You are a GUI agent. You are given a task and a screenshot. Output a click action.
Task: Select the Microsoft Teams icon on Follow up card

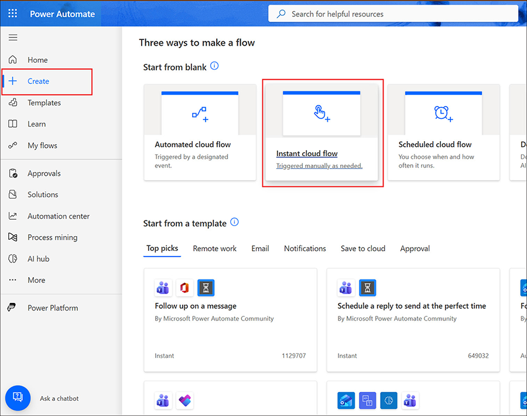[163, 288]
